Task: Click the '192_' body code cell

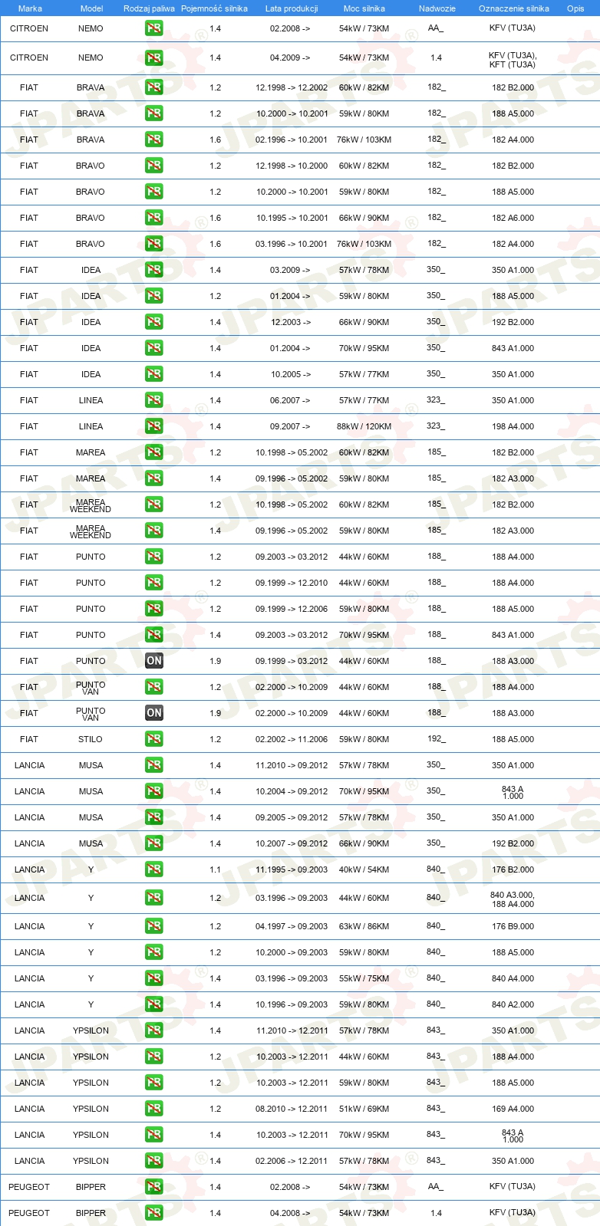Action: 436,739
